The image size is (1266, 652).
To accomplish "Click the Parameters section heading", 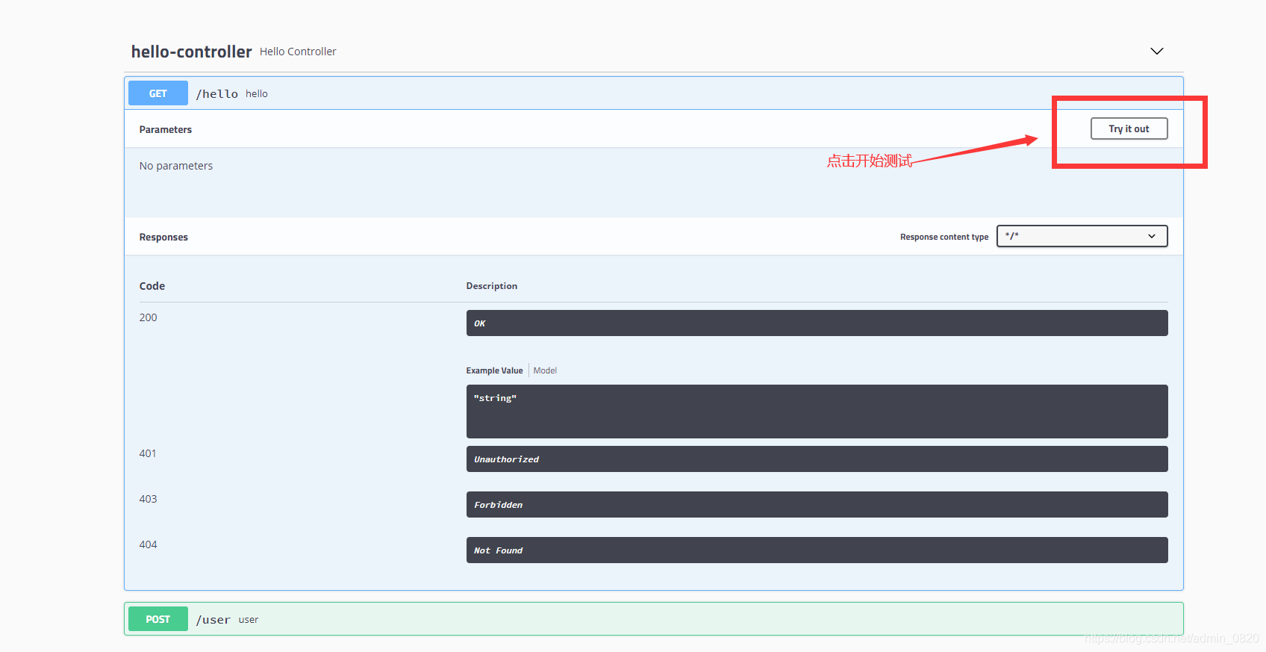I will [166, 130].
